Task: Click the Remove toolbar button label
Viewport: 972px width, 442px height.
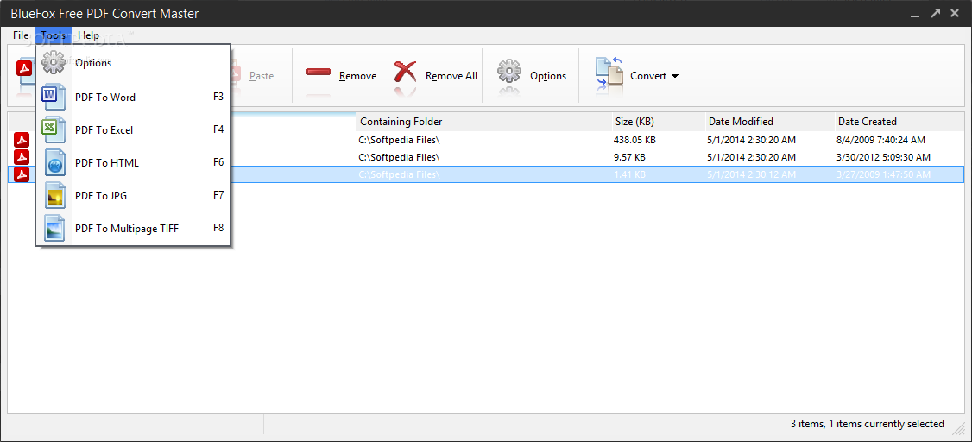Action: click(357, 76)
